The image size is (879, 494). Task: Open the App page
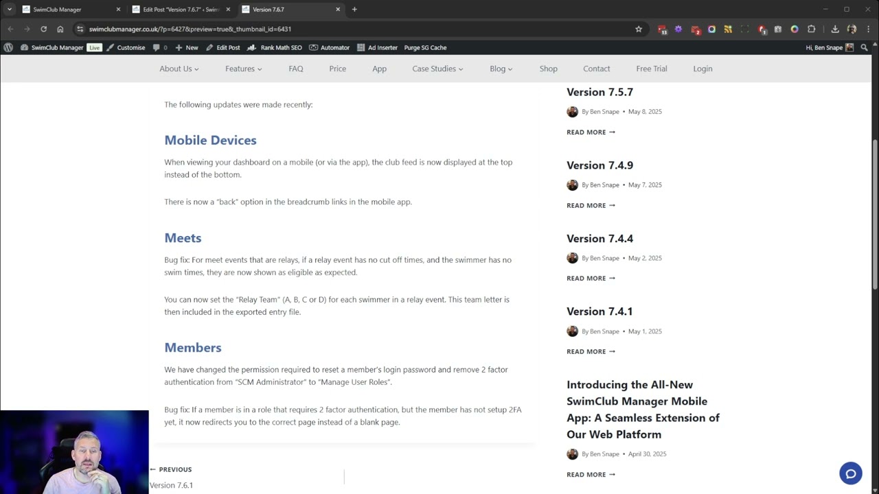tap(379, 69)
